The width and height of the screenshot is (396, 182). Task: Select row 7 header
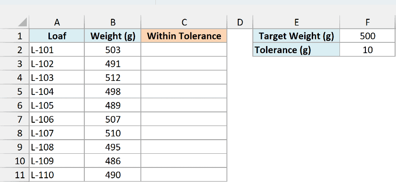coord(15,119)
